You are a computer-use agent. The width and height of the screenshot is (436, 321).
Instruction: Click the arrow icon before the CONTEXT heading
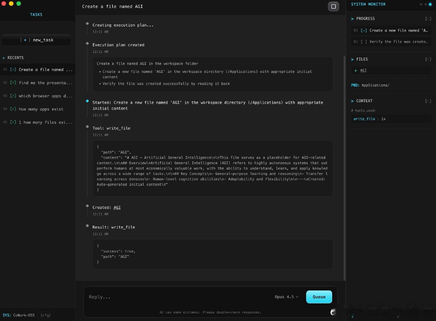pyautogui.click(x=352, y=101)
